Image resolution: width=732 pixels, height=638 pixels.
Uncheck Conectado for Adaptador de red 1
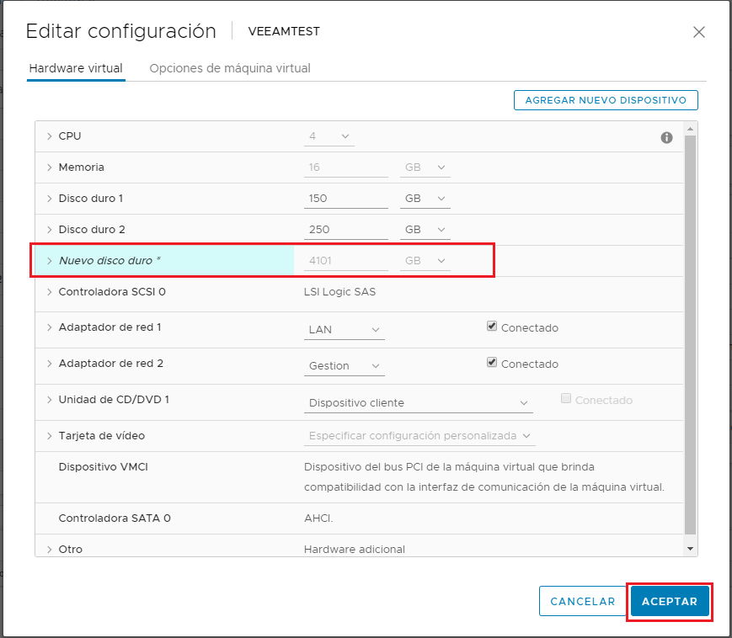click(x=491, y=326)
